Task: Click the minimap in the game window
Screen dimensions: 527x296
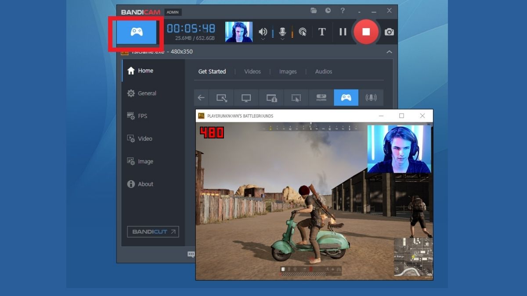Action: tap(413, 257)
